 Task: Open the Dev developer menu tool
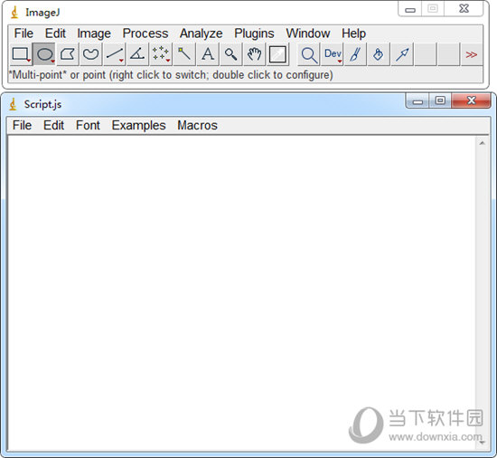(333, 54)
